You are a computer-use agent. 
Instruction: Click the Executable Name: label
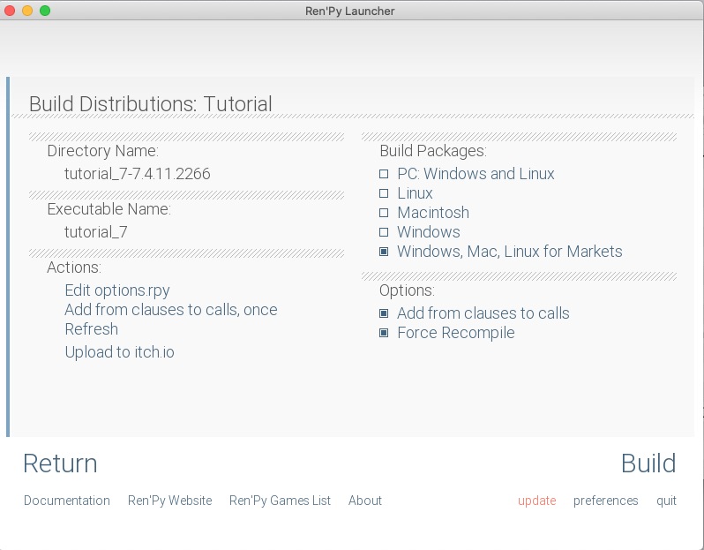109,209
